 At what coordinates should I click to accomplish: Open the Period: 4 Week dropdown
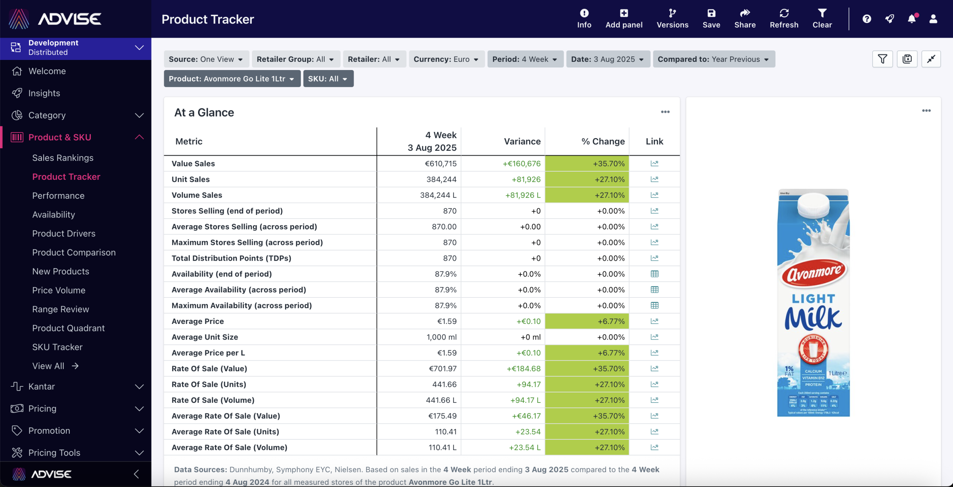pos(525,59)
